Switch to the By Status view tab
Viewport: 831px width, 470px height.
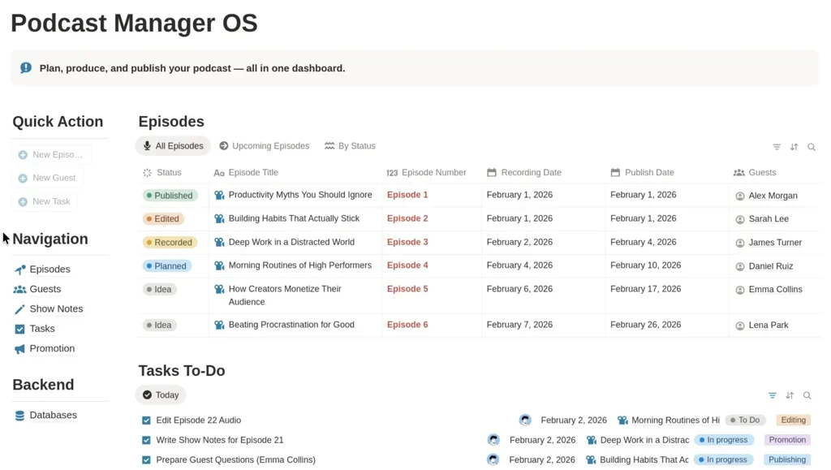coord(350,146)
